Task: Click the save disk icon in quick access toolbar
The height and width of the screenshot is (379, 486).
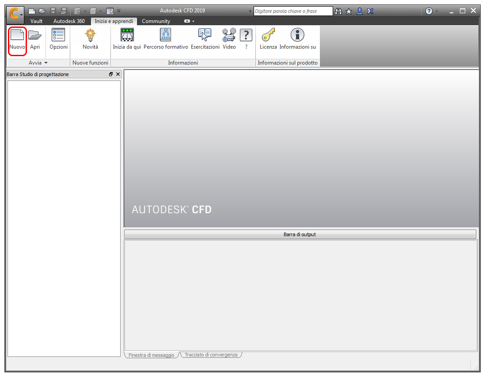Action: [53, 11]
